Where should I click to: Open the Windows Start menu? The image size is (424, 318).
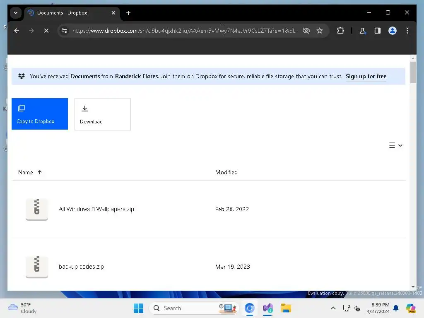point(138,308)
